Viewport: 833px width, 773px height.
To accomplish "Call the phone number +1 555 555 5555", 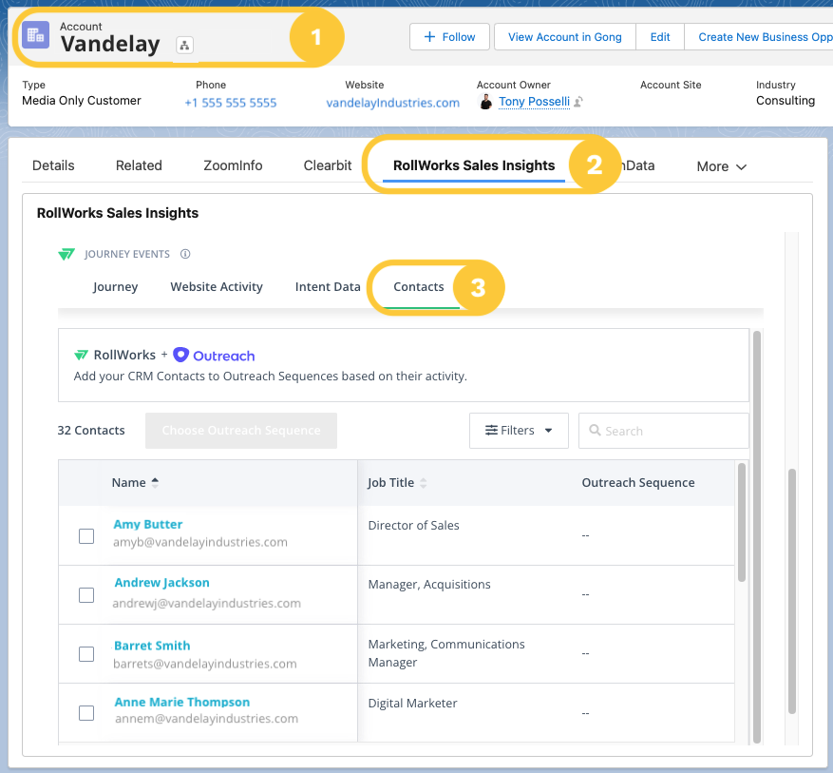I will (231, 103).
